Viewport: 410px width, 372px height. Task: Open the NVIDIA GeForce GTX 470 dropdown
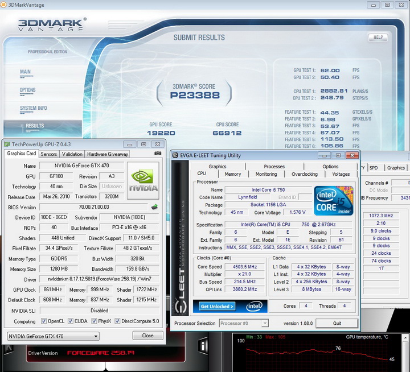(x=53, y=336)
